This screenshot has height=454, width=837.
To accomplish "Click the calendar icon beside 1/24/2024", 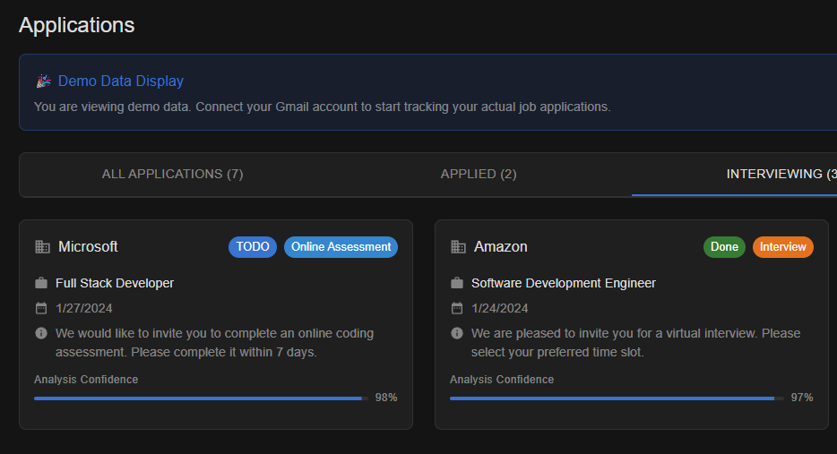I will (457, 309).
